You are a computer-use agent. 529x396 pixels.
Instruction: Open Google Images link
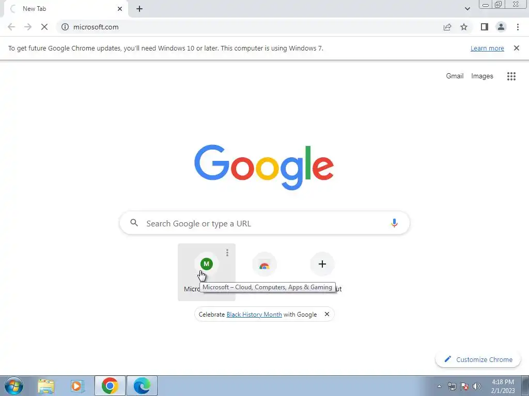tap(482, 76)
